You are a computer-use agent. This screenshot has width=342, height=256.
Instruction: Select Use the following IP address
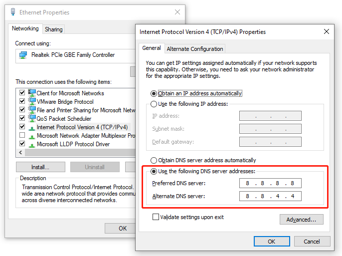point(154,104)
